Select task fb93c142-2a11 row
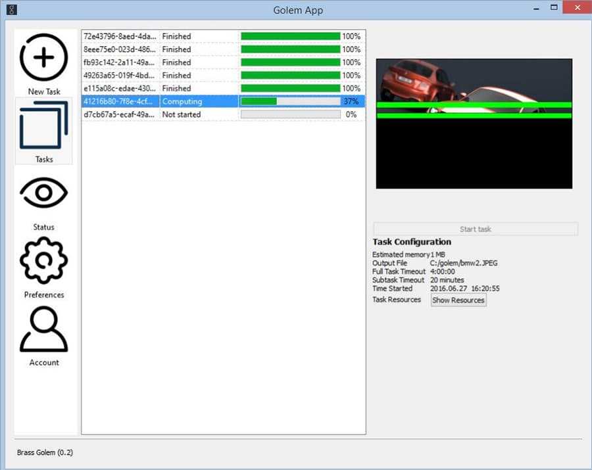This screenshot has width=592, height=470. point(120,62)
